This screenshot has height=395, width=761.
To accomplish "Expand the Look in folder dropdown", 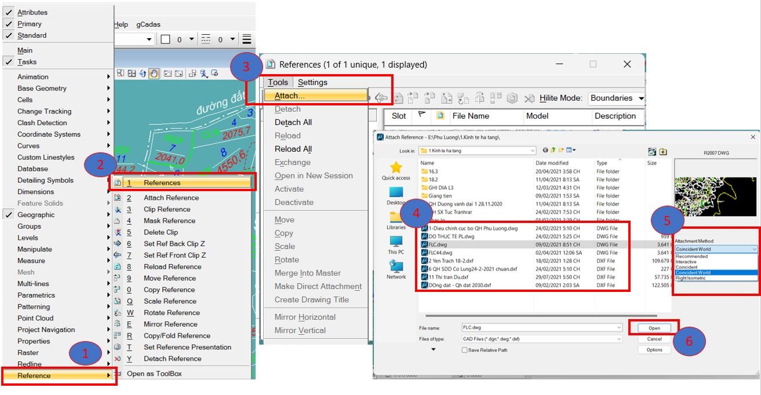I will 532,151.
